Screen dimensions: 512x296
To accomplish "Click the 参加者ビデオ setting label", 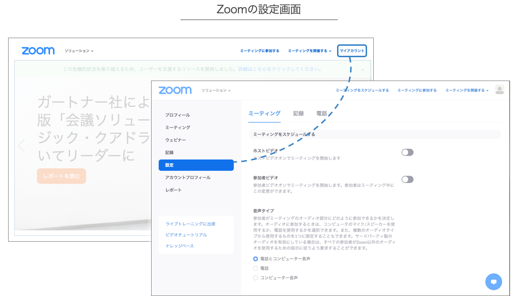I will (266, 178).
